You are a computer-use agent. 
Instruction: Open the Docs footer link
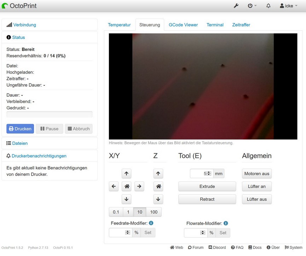[255, 248]
